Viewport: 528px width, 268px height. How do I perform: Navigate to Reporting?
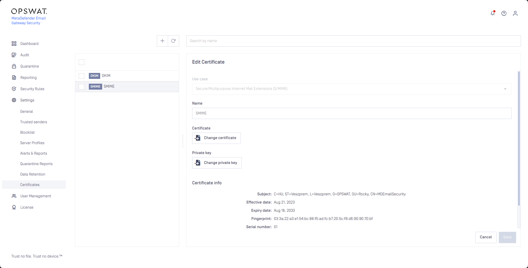pos(29,77)
